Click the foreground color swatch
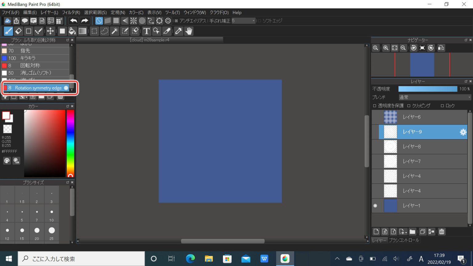473x266 pixels. click(x=6, y=115)
